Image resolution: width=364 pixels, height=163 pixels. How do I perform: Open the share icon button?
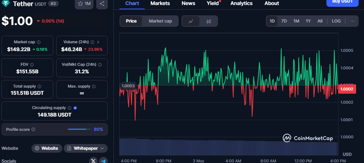102,4
